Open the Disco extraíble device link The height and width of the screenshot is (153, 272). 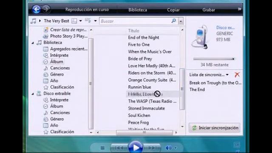pyautogui.click(x=225, y=28)
